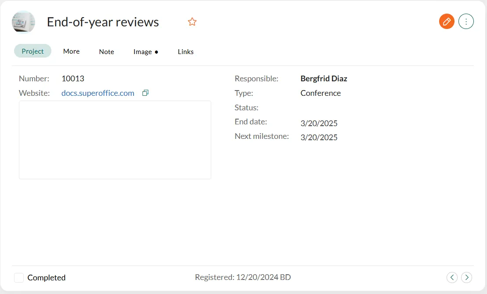The width and height of the screenshot is (487, 294).
Task: Go to next record with right arrow
Action: pos(466,277)
